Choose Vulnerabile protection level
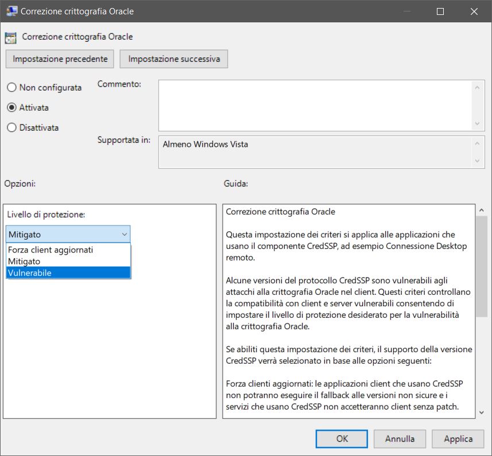492x456 pixels. [x=68, y=272]
